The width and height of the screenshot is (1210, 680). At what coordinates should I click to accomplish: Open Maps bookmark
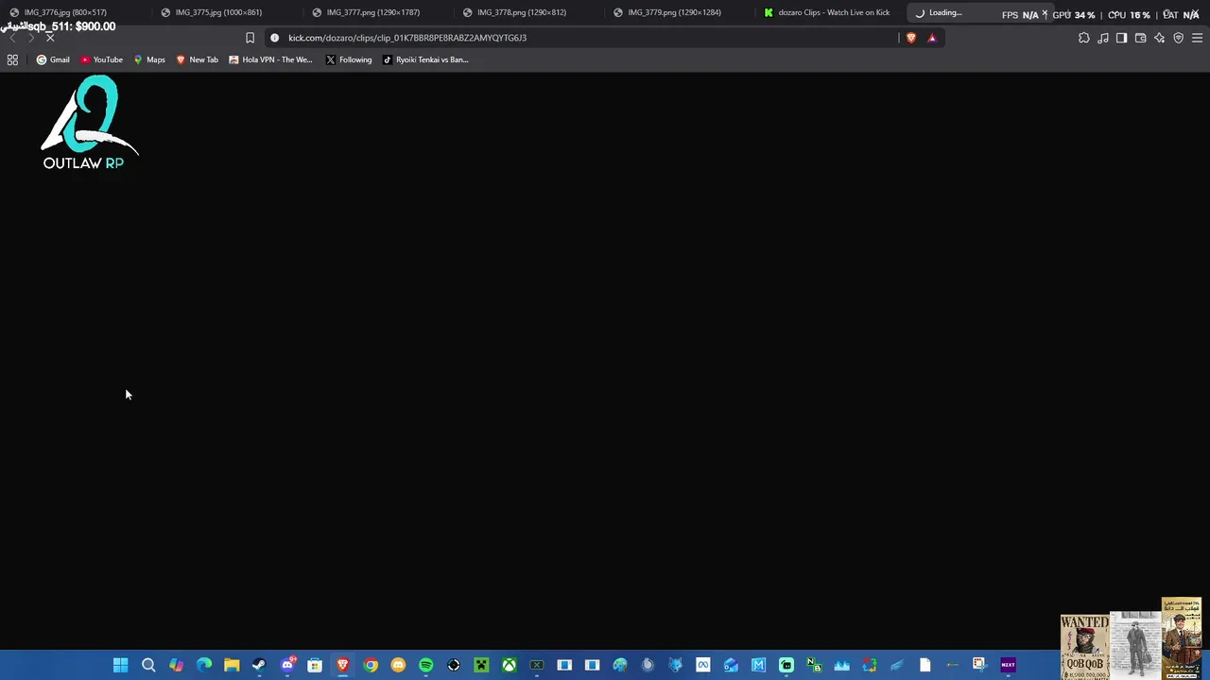tap(149, 59)
